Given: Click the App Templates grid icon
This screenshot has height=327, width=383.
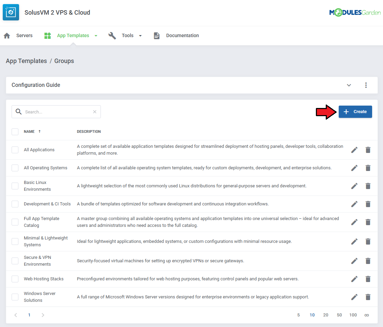Looking at the screenshot, I should (47, 36).
